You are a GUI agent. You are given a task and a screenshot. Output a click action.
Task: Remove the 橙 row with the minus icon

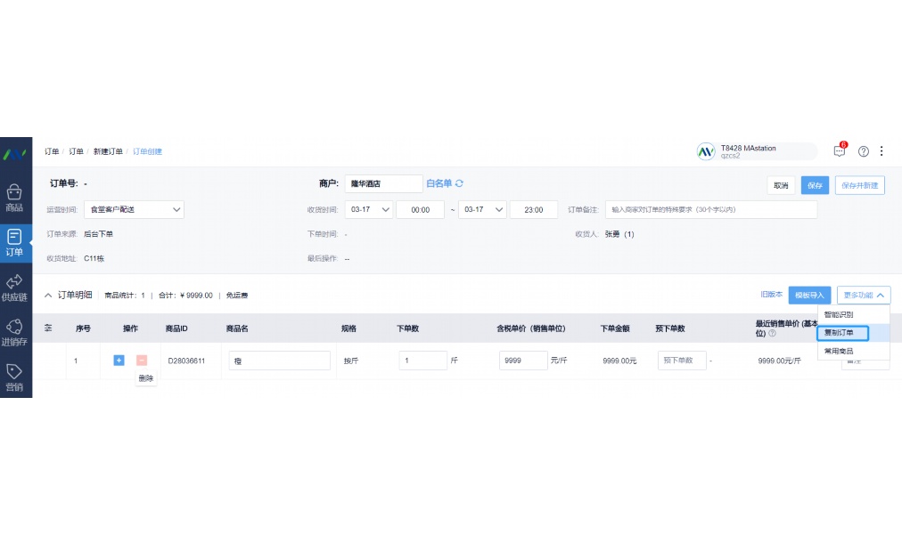pyautogui.click(x=141, y=361)
